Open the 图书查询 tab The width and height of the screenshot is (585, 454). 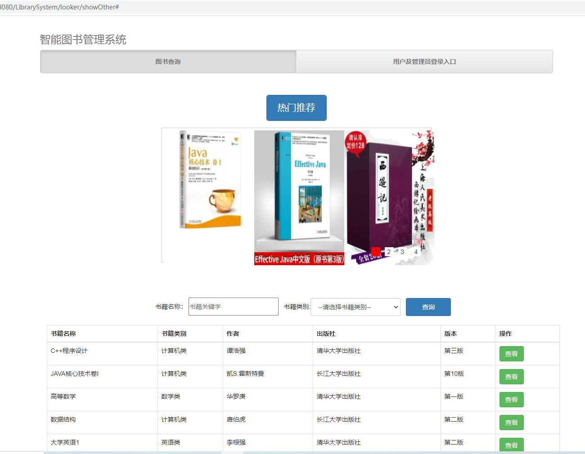tap(168, 62)
